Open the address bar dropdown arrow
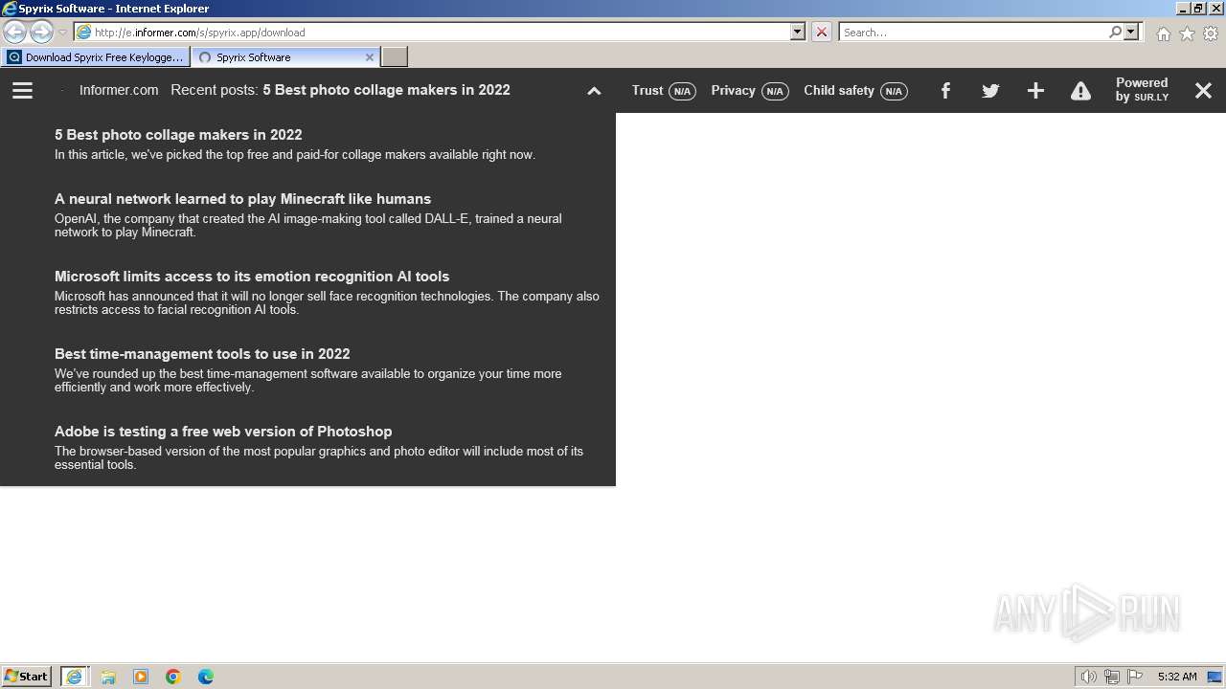1226x689 pixels. pyautogui.click(x=798, y=32)
